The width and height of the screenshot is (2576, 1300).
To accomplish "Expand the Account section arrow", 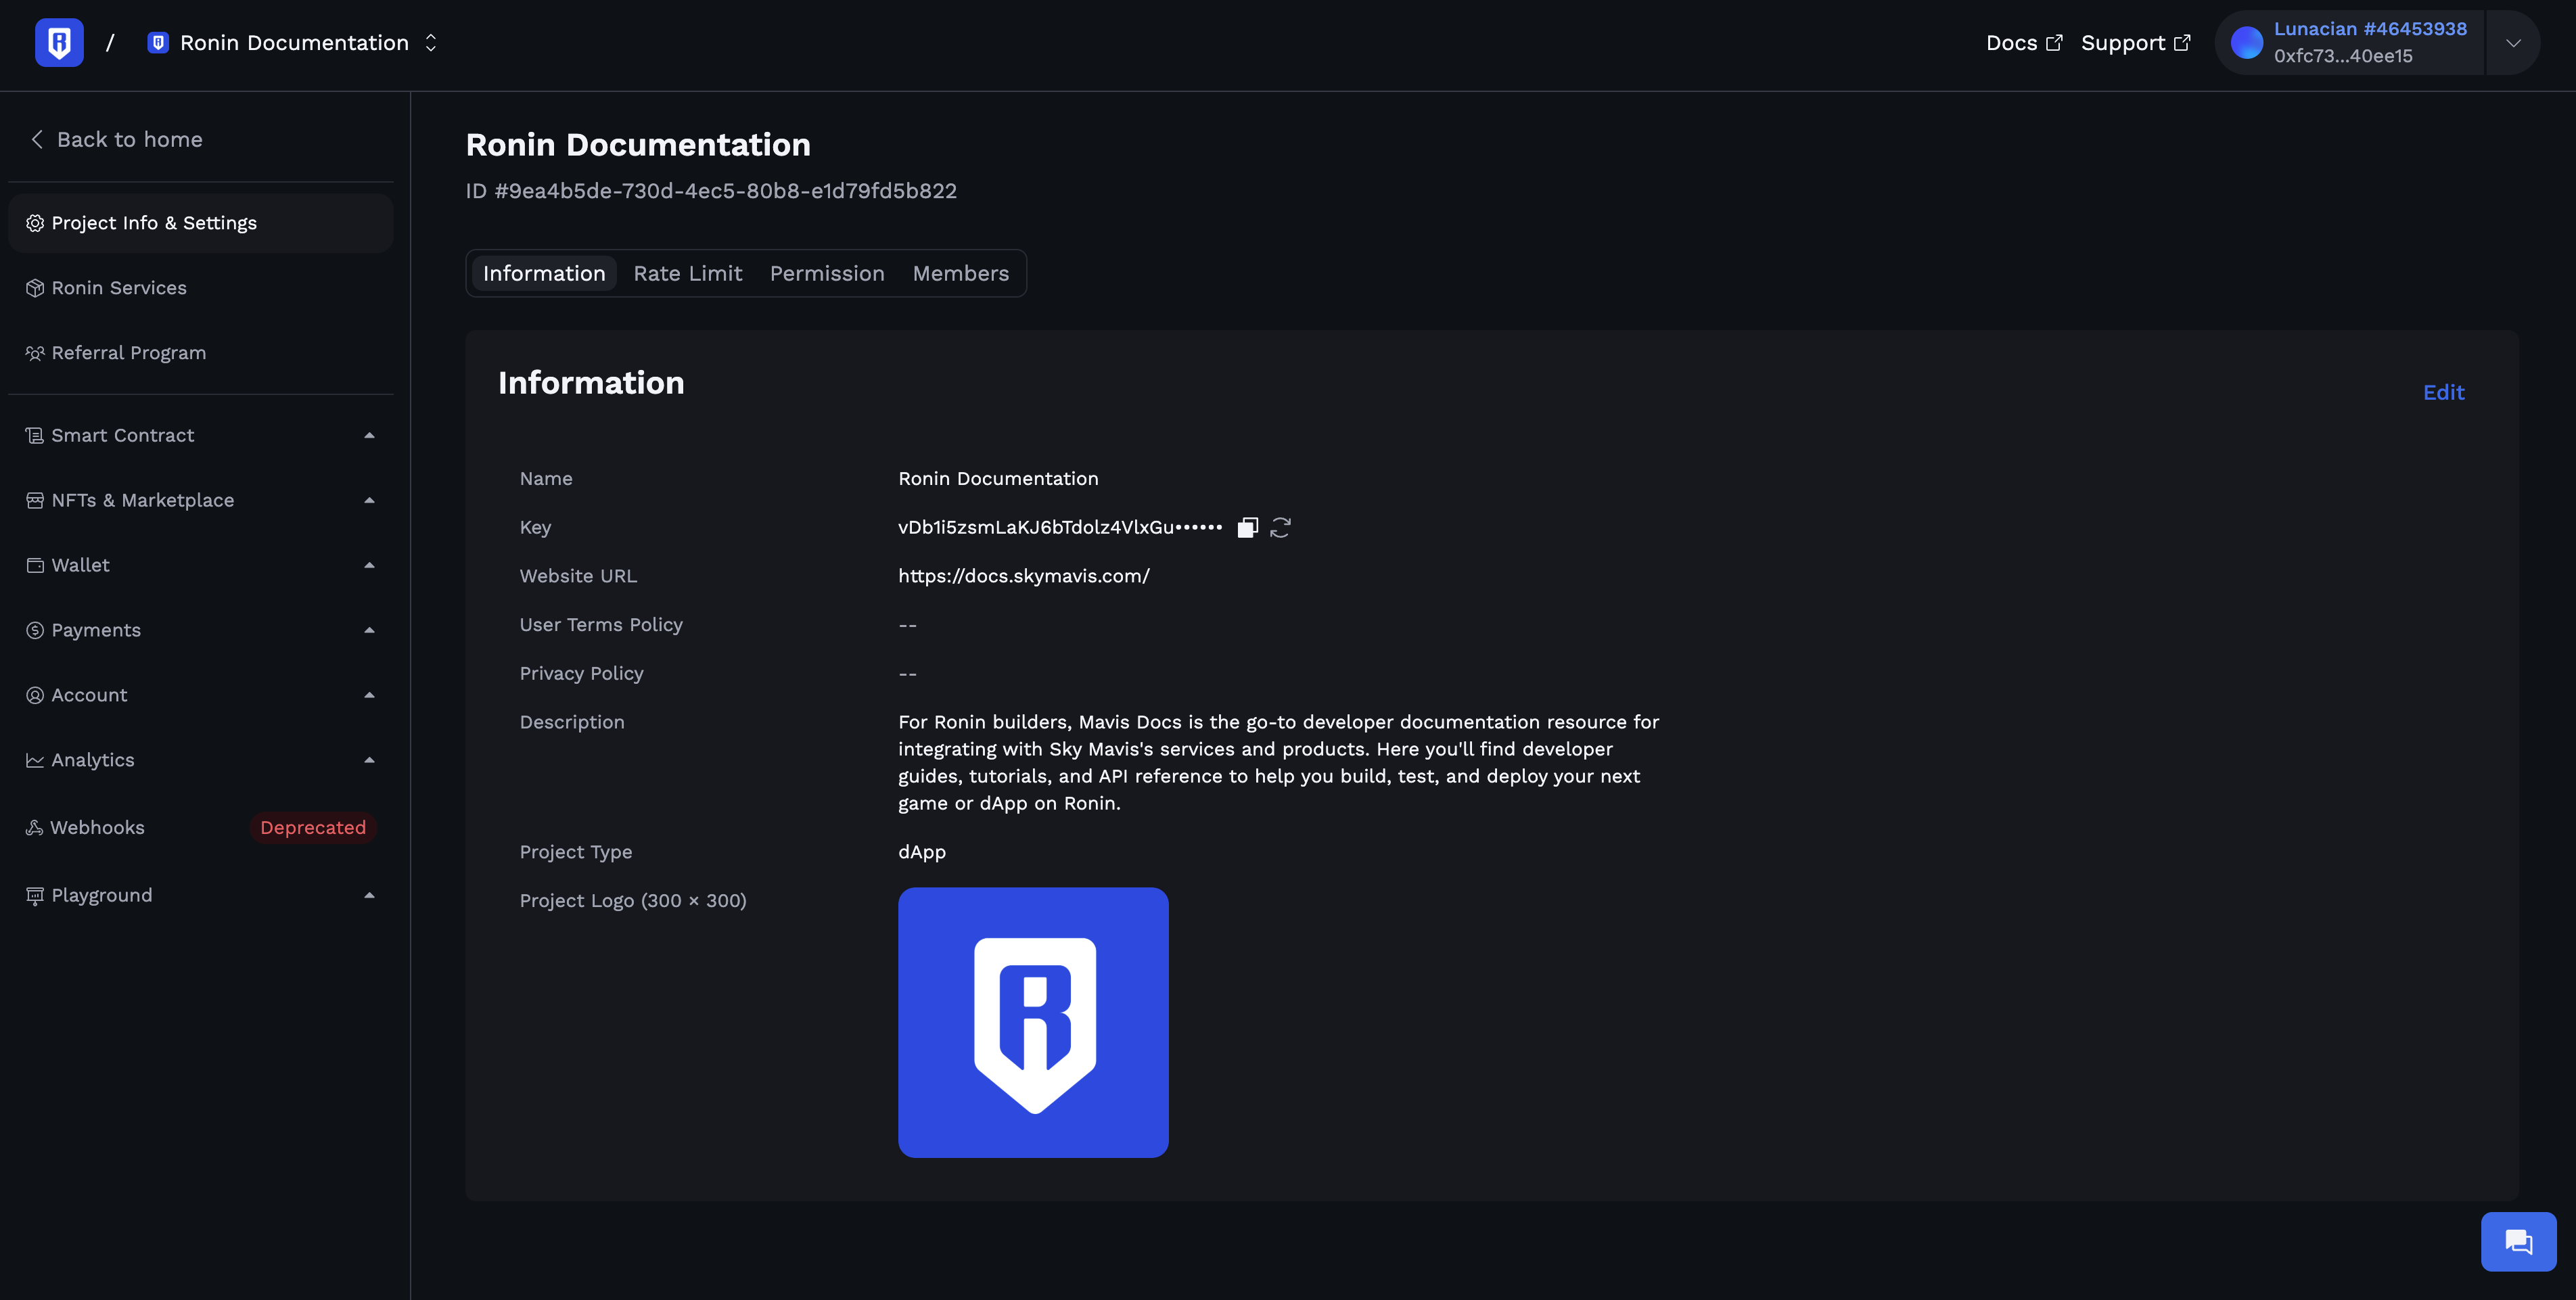I will click(x=369, y=695).
